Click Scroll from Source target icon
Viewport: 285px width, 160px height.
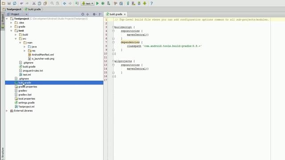click(x=83, y=14)
